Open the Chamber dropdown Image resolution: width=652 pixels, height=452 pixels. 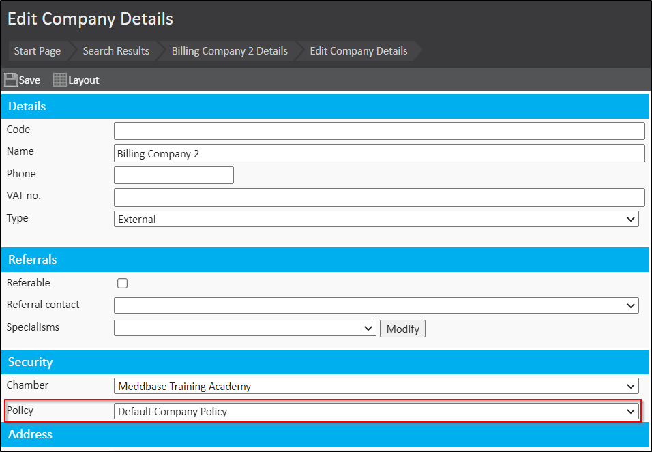click(376, 386)
